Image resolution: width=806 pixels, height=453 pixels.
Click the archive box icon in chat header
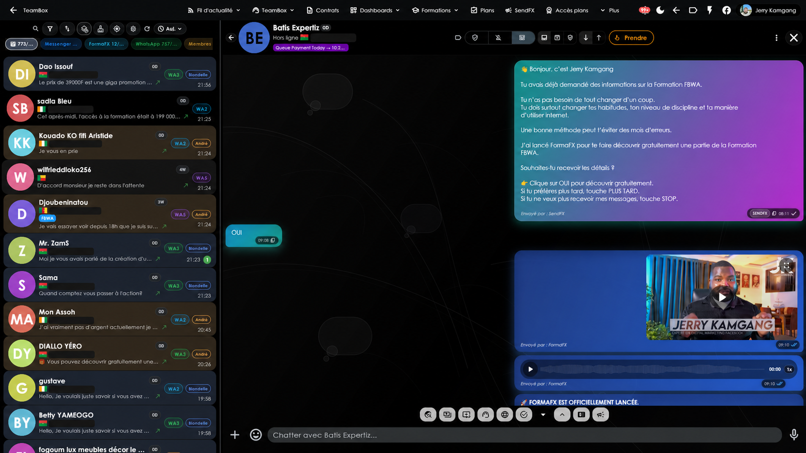[557, 38]
